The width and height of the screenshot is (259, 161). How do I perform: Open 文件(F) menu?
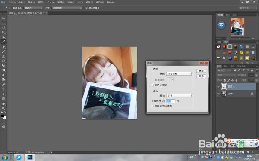pos(12,3)
